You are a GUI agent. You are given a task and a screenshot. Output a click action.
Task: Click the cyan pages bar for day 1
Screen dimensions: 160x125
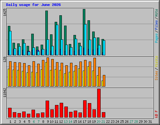click(10, 43)
